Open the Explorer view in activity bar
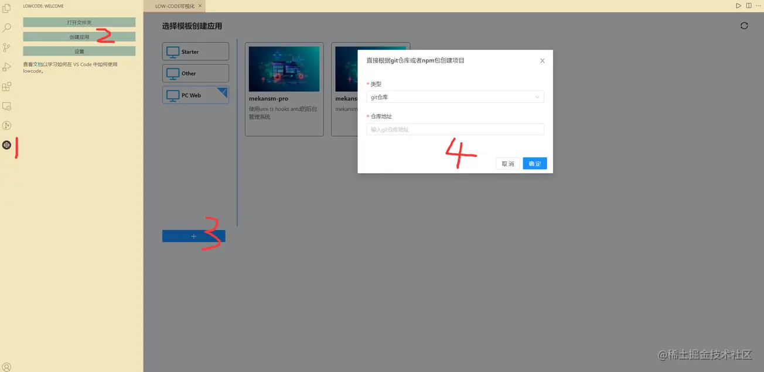 7,9
